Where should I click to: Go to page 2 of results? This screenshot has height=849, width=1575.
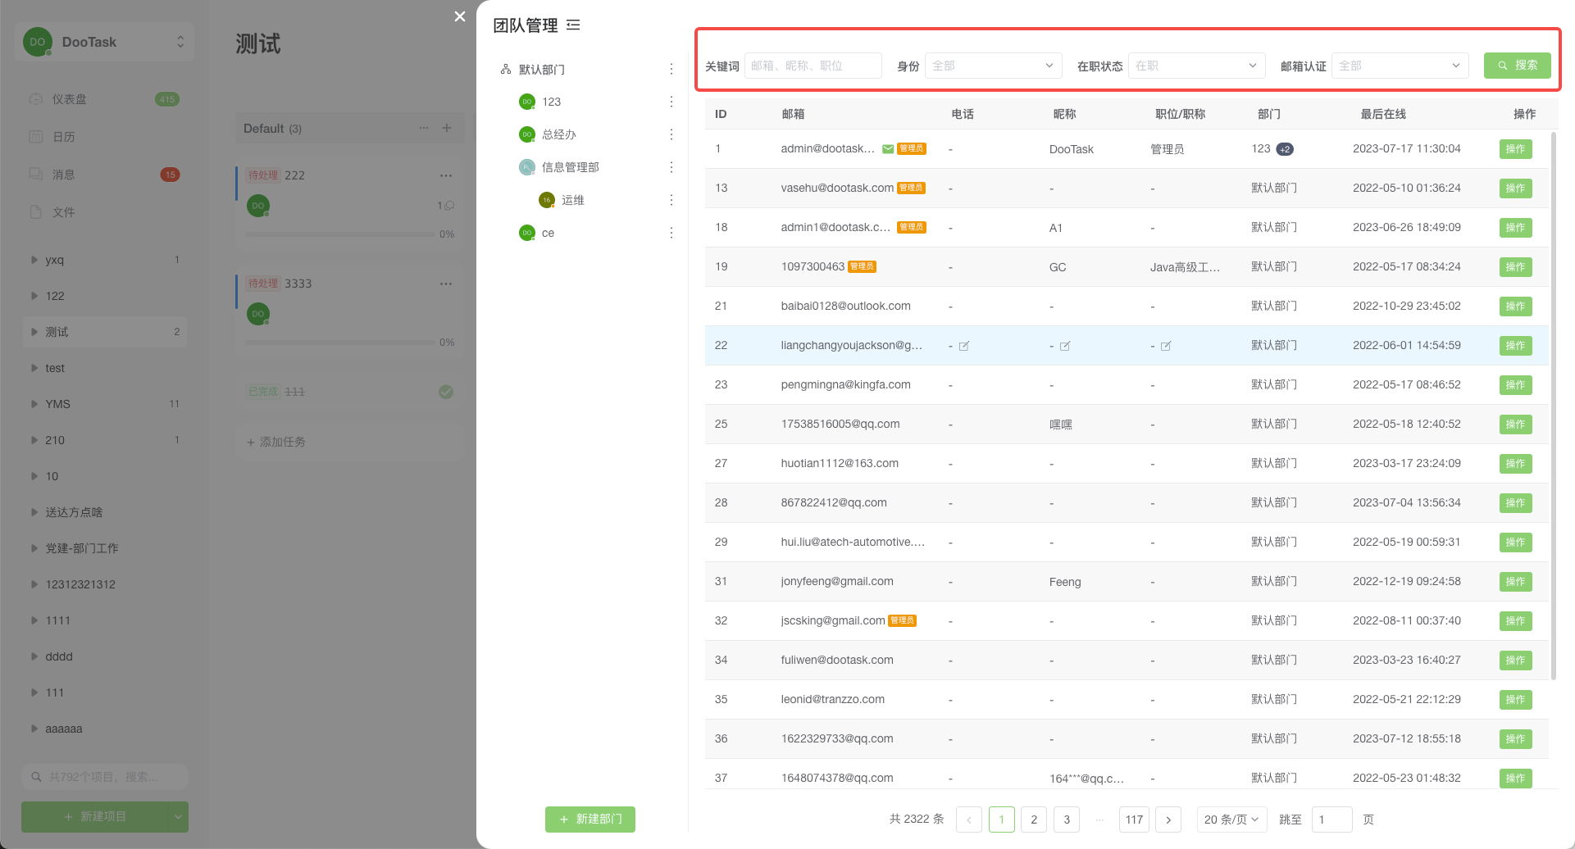coord(1034,819)
